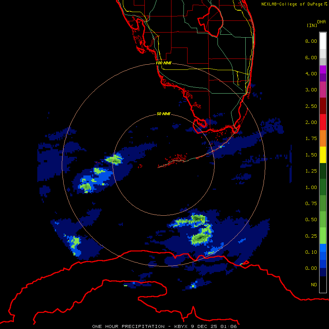Click the 2.50 legend value

[x=311, y=106]
